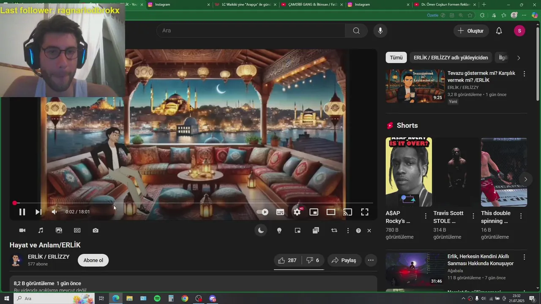Click the CC captions icon below player

pyautogui.click(x=77, y=231)
